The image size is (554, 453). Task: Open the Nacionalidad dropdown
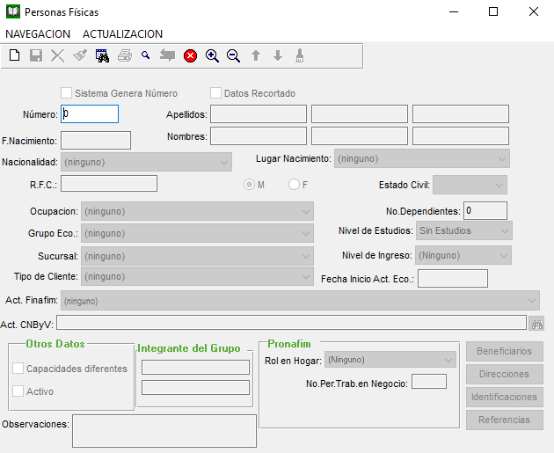click(146, 163)
